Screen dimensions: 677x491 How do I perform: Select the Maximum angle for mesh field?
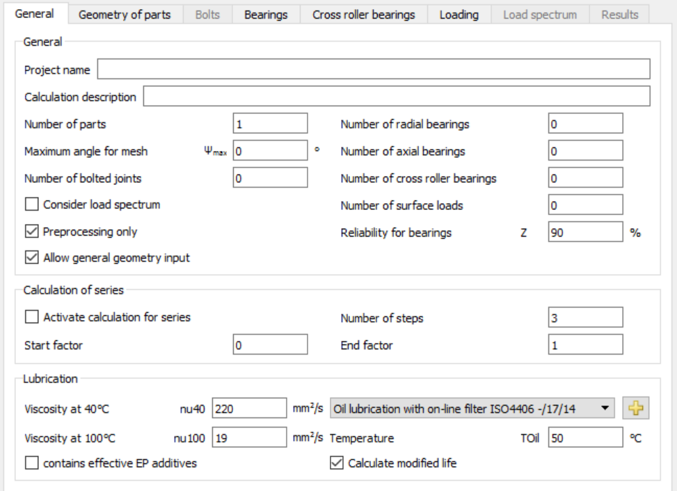270,151
